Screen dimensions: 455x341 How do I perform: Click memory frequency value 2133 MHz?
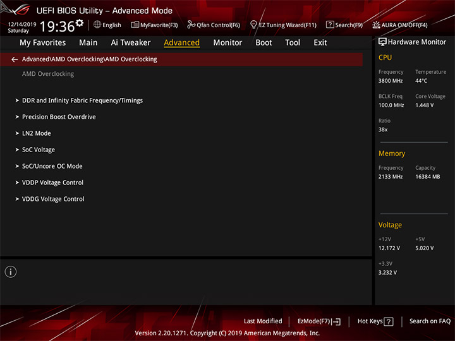(391, 177)
